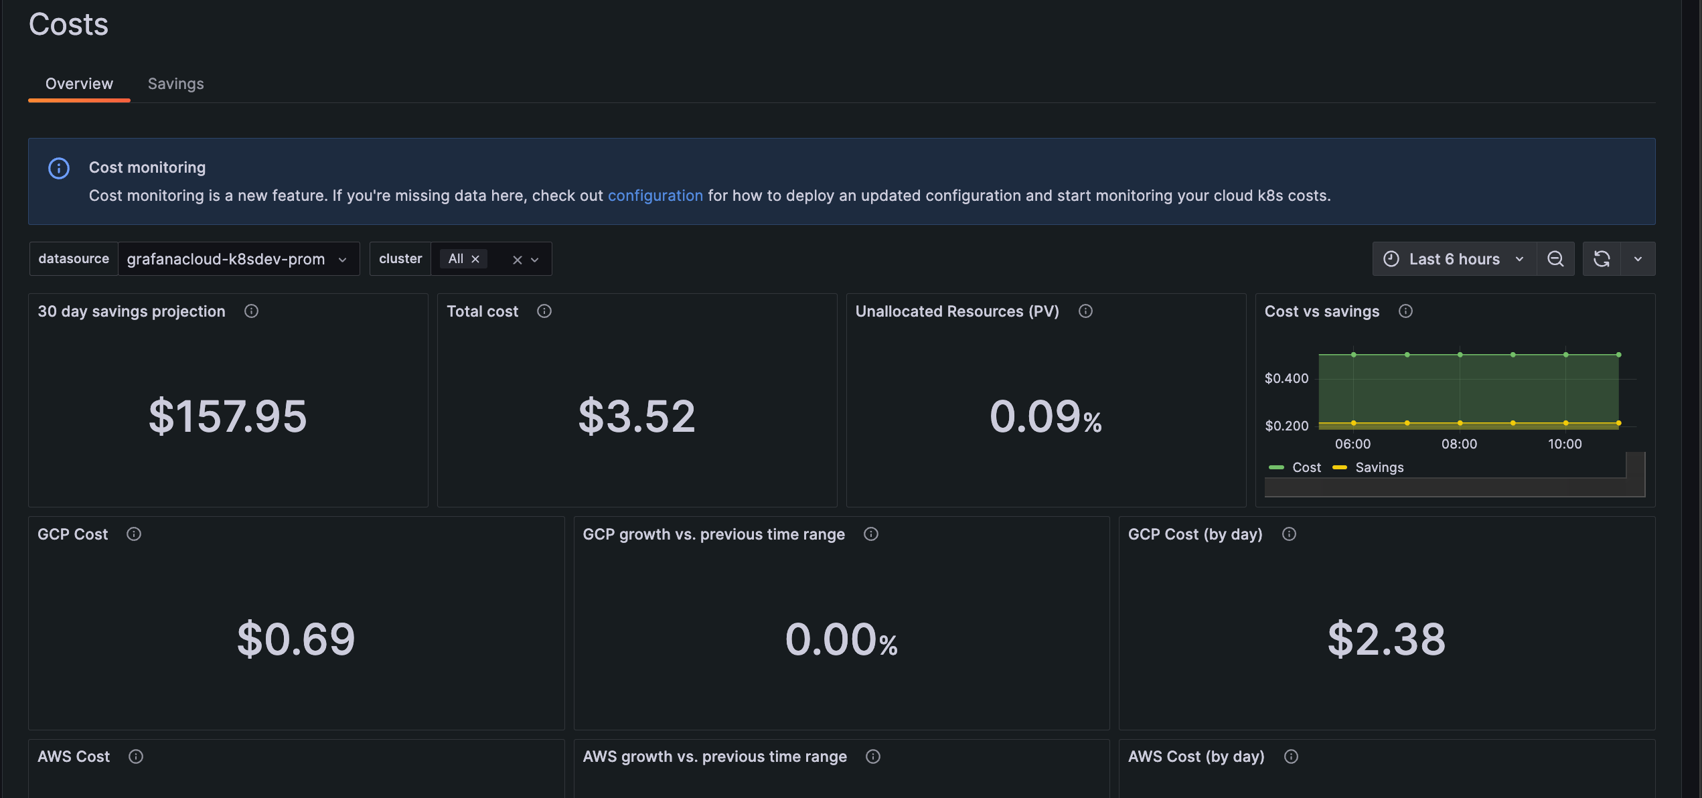The image size is (1702, 798).
Task: Click the $2.38 GCP cost by day value
Action: 1387,639
